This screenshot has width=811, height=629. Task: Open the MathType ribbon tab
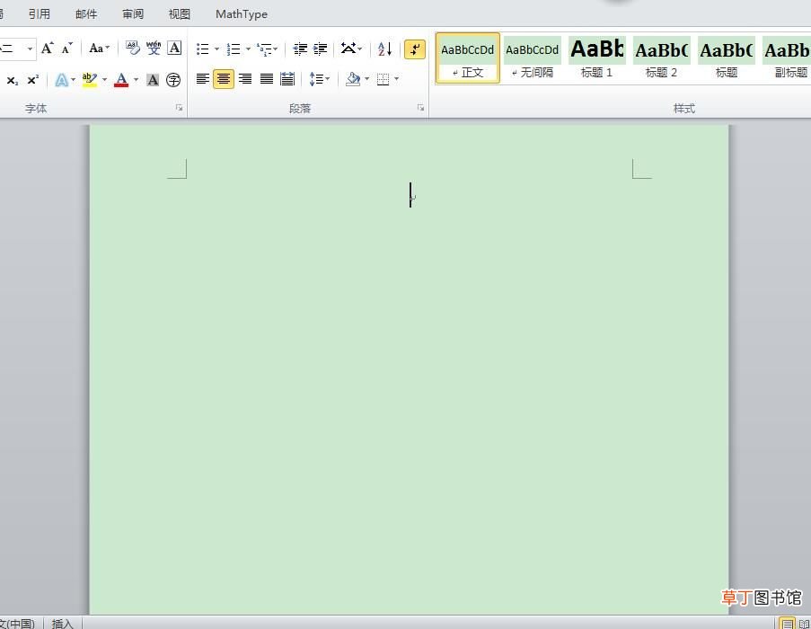(x=242, y=14)
